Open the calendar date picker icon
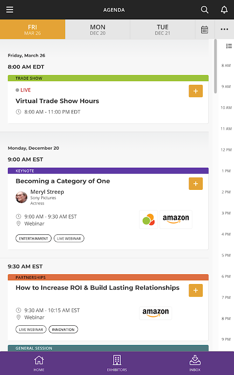Viewport: 234px width, 375px height. pyautogui.click(x=205, y=30)
